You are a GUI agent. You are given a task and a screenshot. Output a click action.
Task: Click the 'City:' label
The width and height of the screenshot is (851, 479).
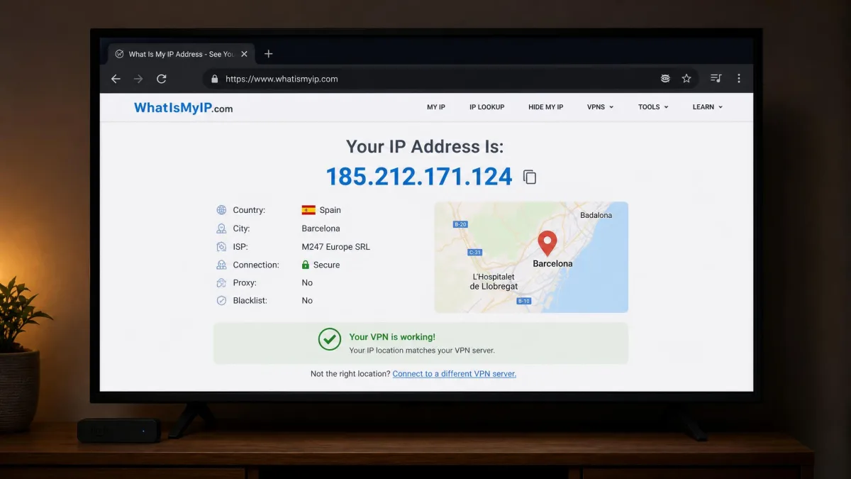(241, 229)
